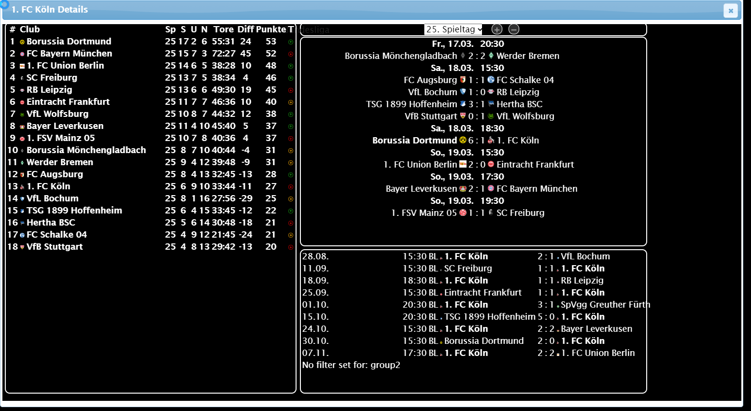Click the 28.08. match against VfL Bochum

[x=473, y=256]
